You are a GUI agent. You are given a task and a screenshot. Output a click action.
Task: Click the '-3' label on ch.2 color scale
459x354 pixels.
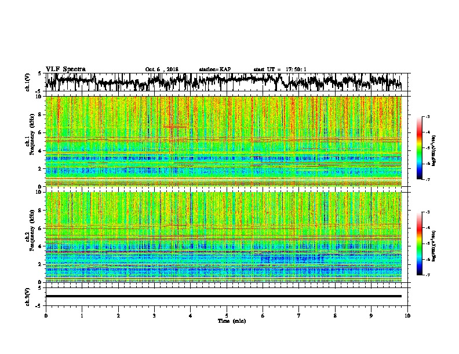pos(427,212)
